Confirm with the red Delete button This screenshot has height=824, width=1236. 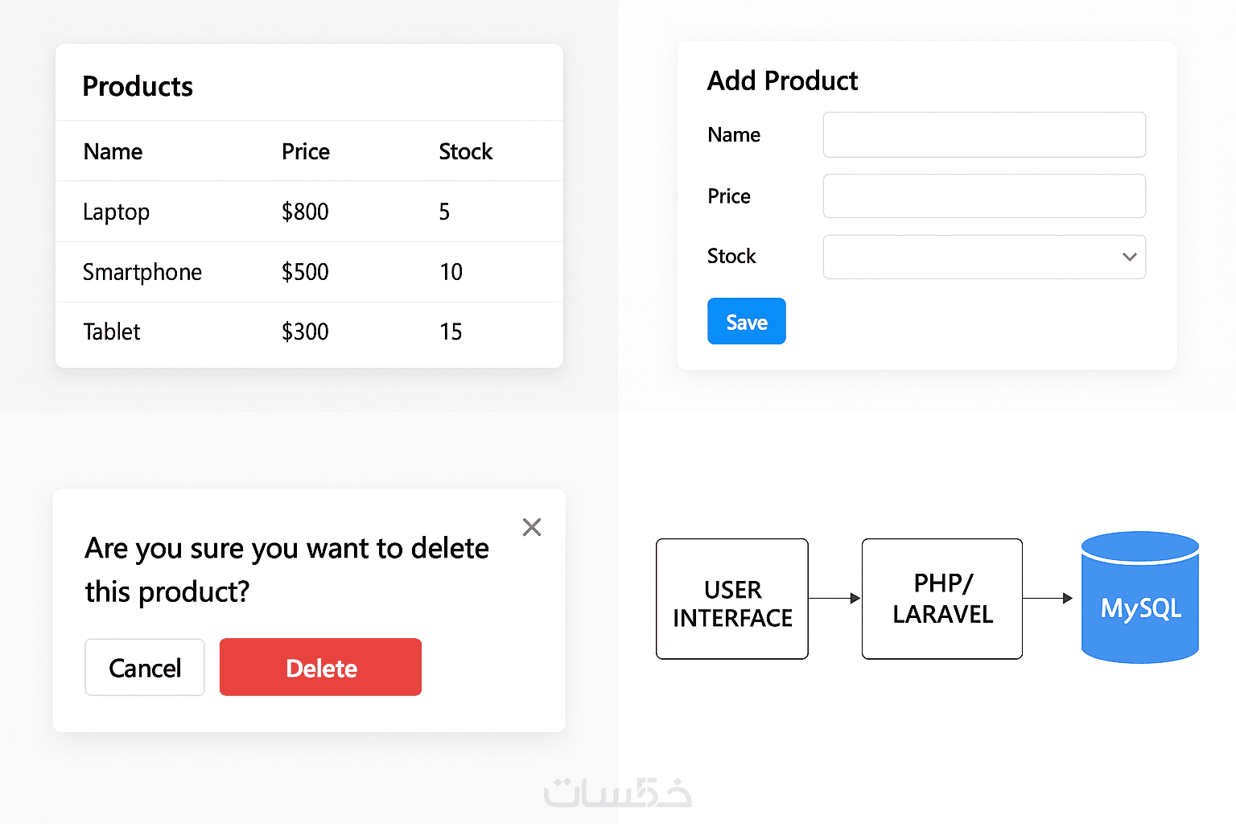(320, 667)
